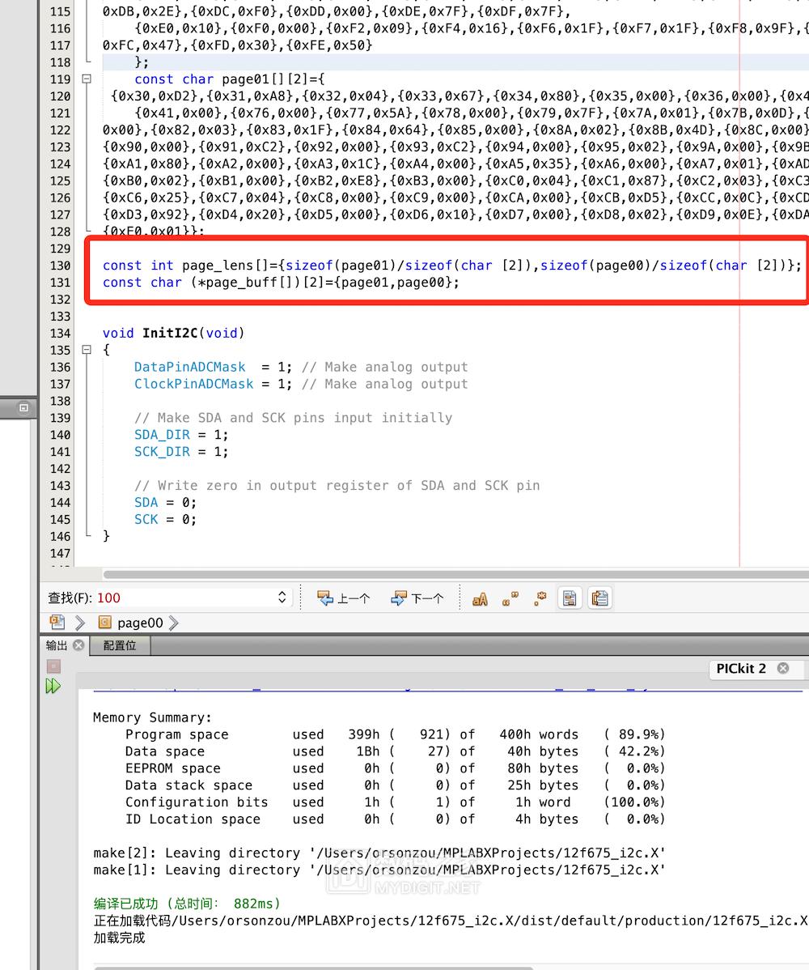Toggle the whole words search option
The image size is (809, 970).
510,598
